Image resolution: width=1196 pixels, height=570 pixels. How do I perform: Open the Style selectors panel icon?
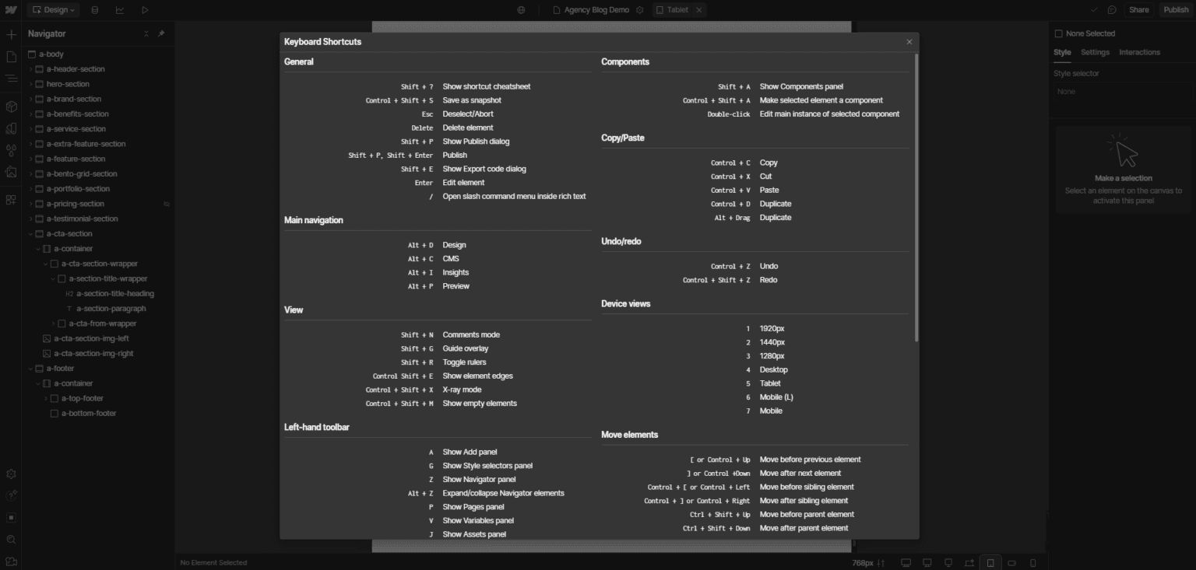[11, 128]
